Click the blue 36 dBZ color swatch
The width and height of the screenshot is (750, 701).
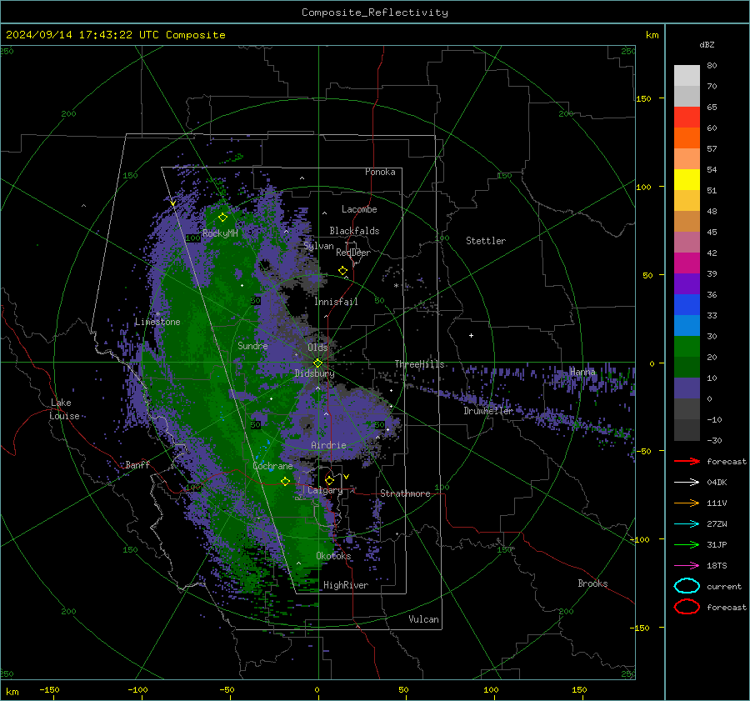click(x=687, y=305)
